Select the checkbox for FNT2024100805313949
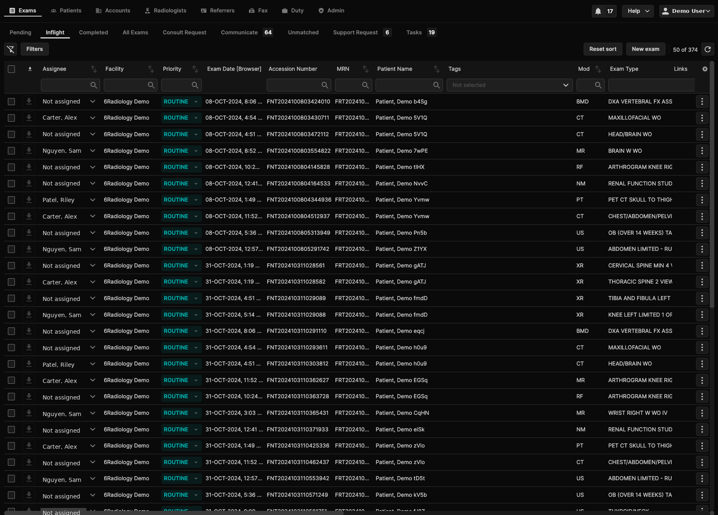Viewport: 718px width, 515px height. coord(12,233)
